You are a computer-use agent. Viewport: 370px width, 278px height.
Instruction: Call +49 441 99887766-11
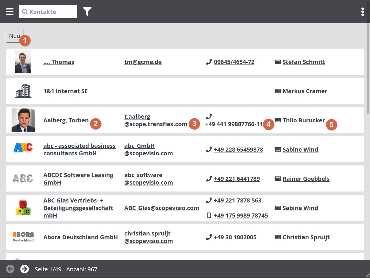pos(234,124)
